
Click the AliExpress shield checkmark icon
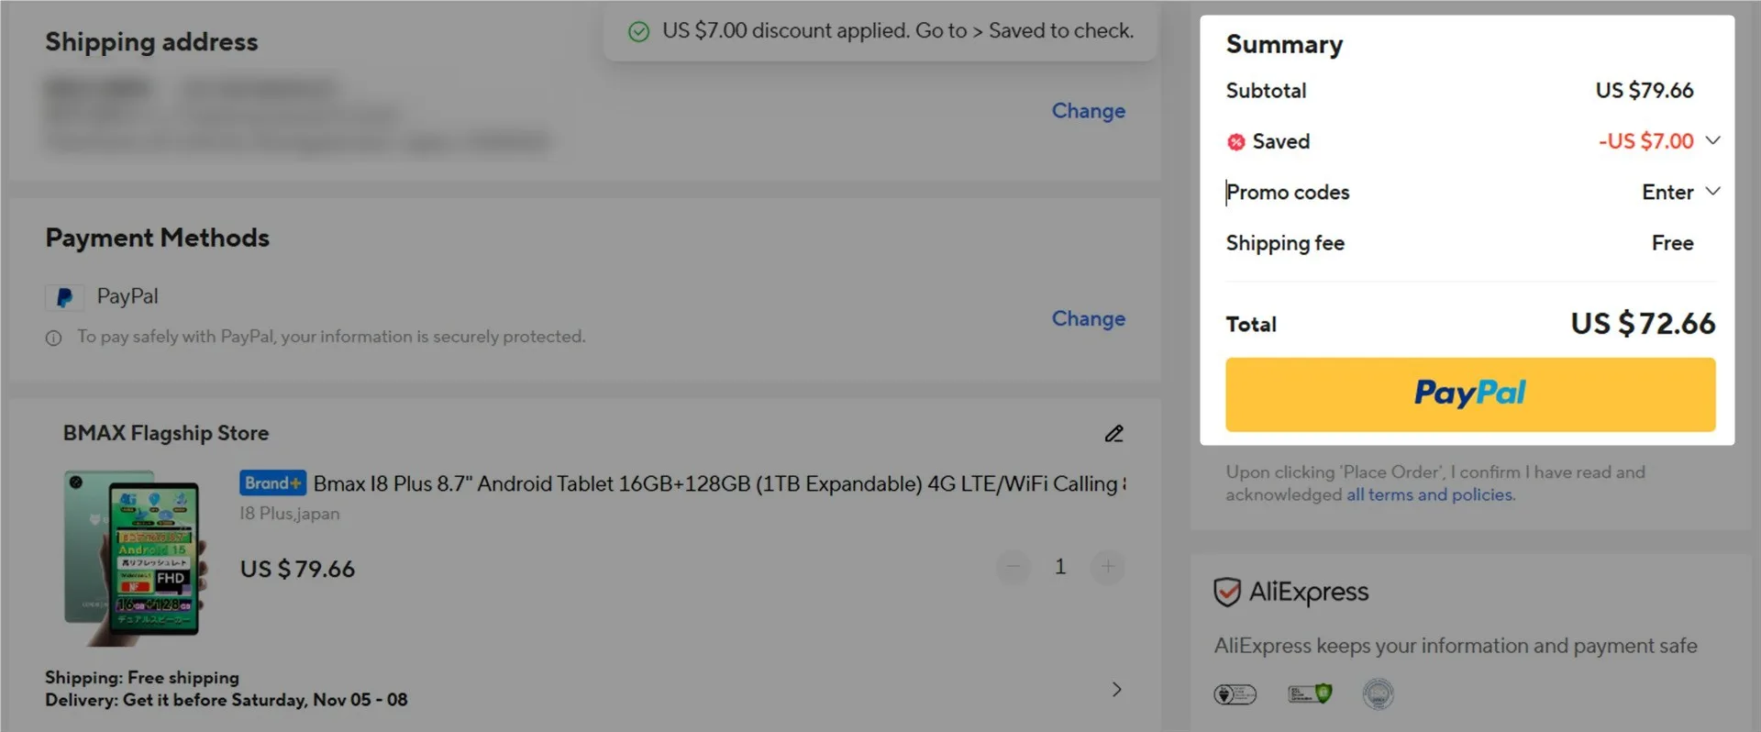(x=1227, y=593)
